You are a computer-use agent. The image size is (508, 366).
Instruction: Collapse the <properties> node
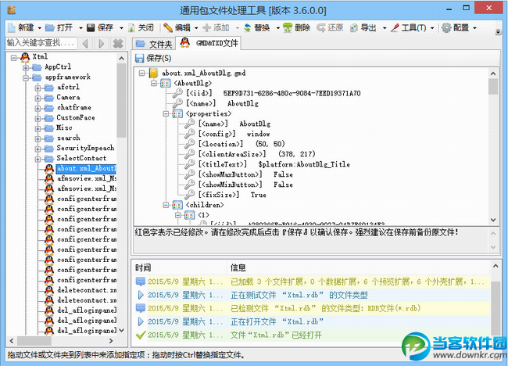click(x=166, y=113)
